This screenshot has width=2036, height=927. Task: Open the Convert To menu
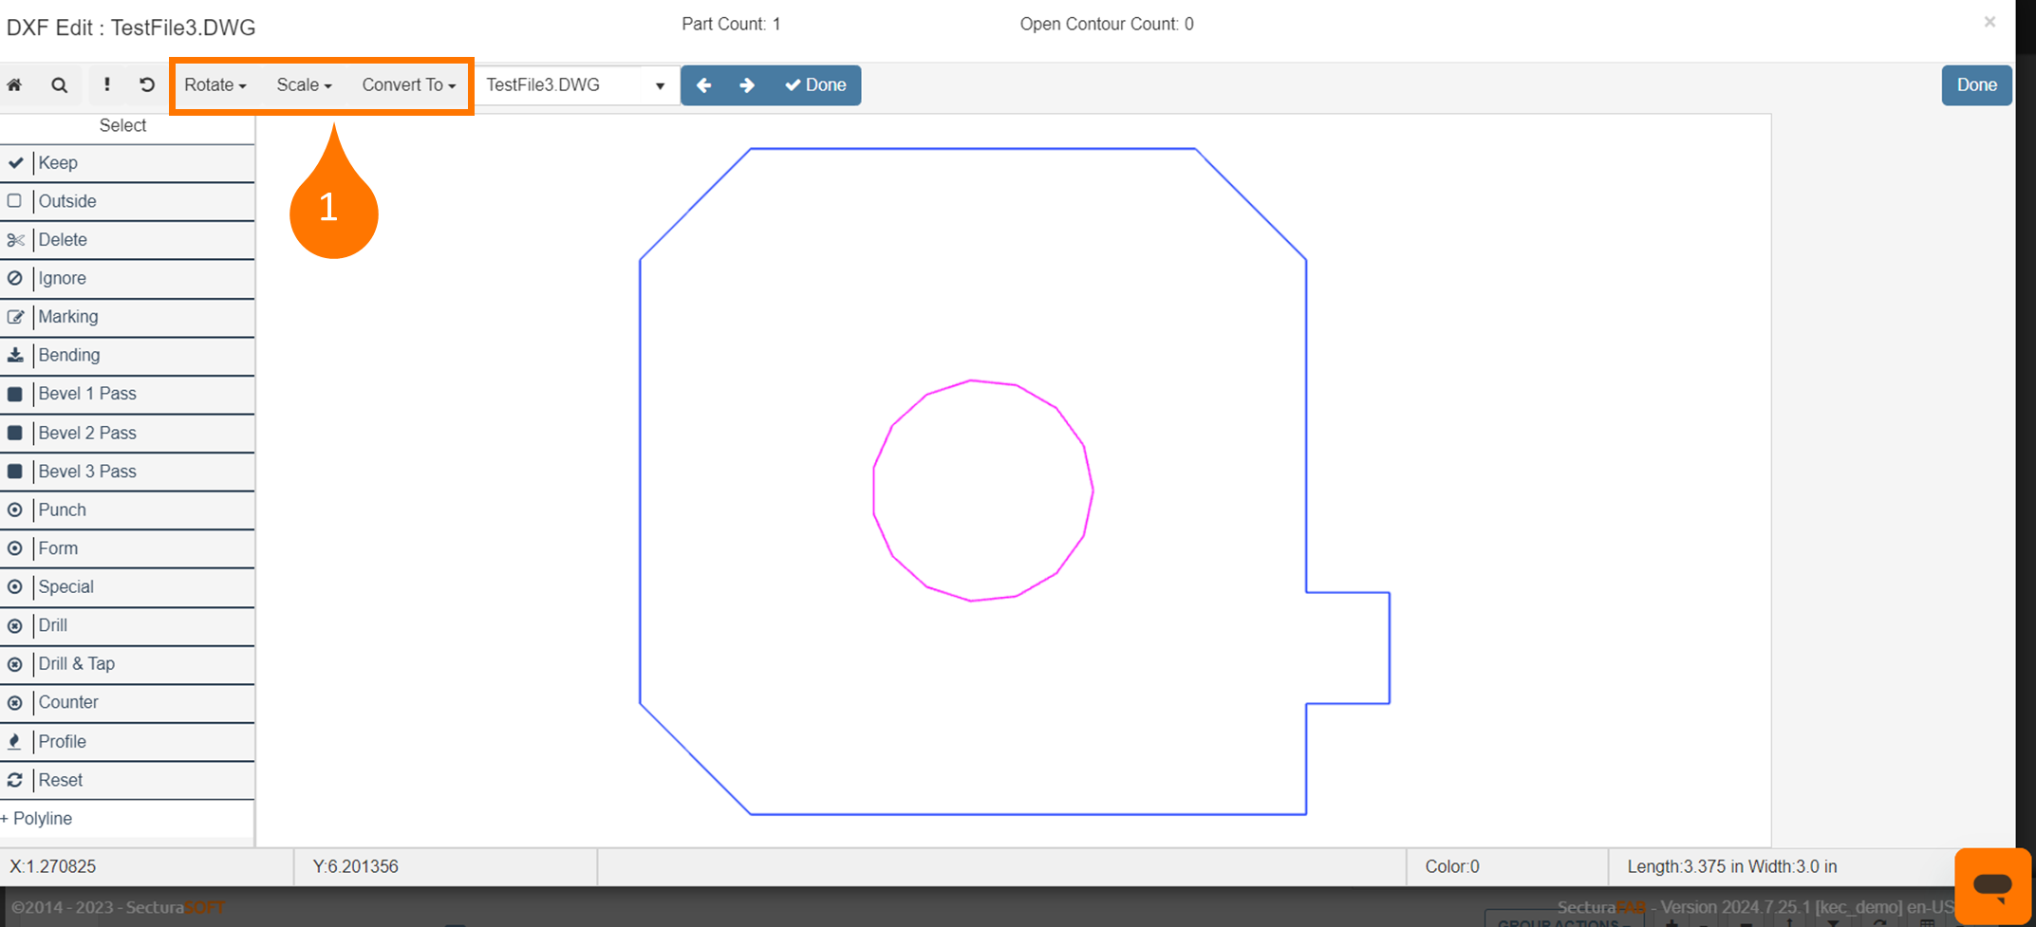click(408, 85)
